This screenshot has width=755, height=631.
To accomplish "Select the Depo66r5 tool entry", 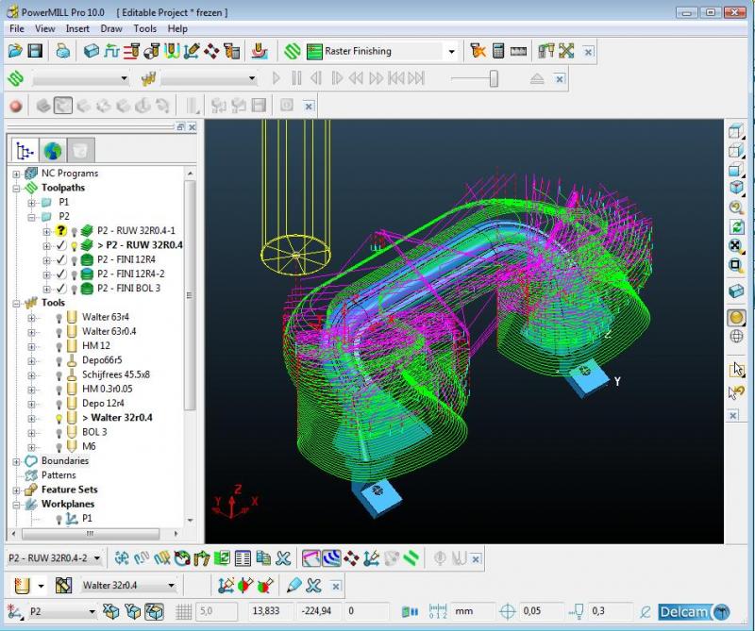I will [x=102, y=360].
